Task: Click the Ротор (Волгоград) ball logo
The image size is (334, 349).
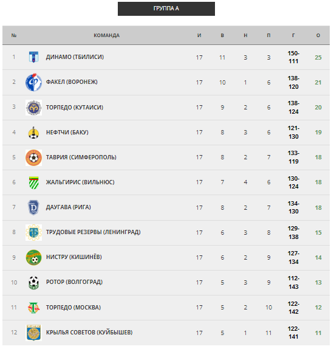Action: pos(34,283)
